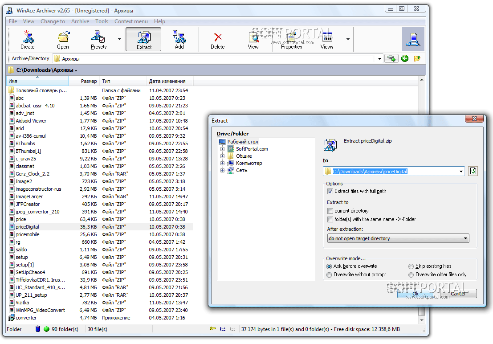Select Skip existing files radio button
The height and width of the screenshot is (344, 493).
(x=411, y=266)
